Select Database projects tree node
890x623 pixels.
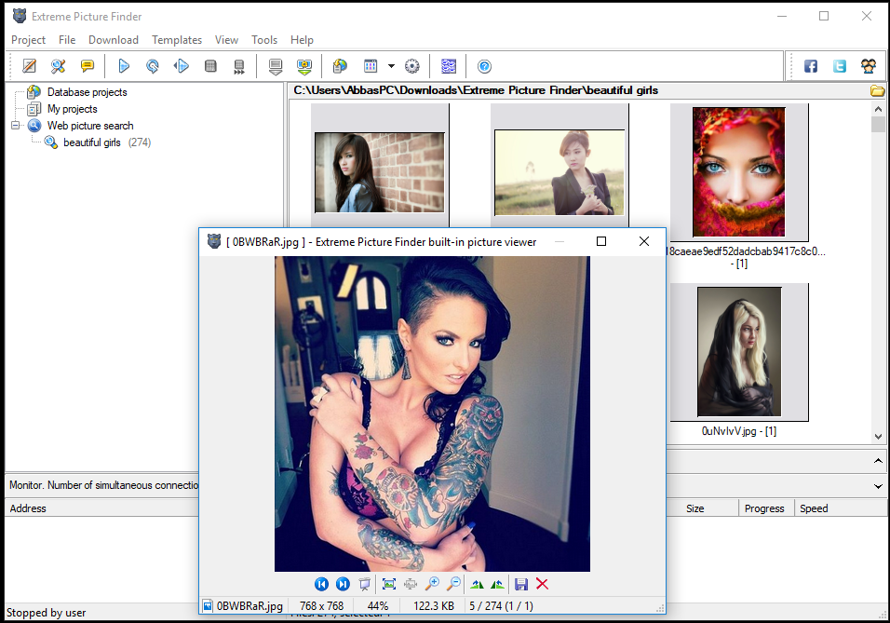coord(87,92)
